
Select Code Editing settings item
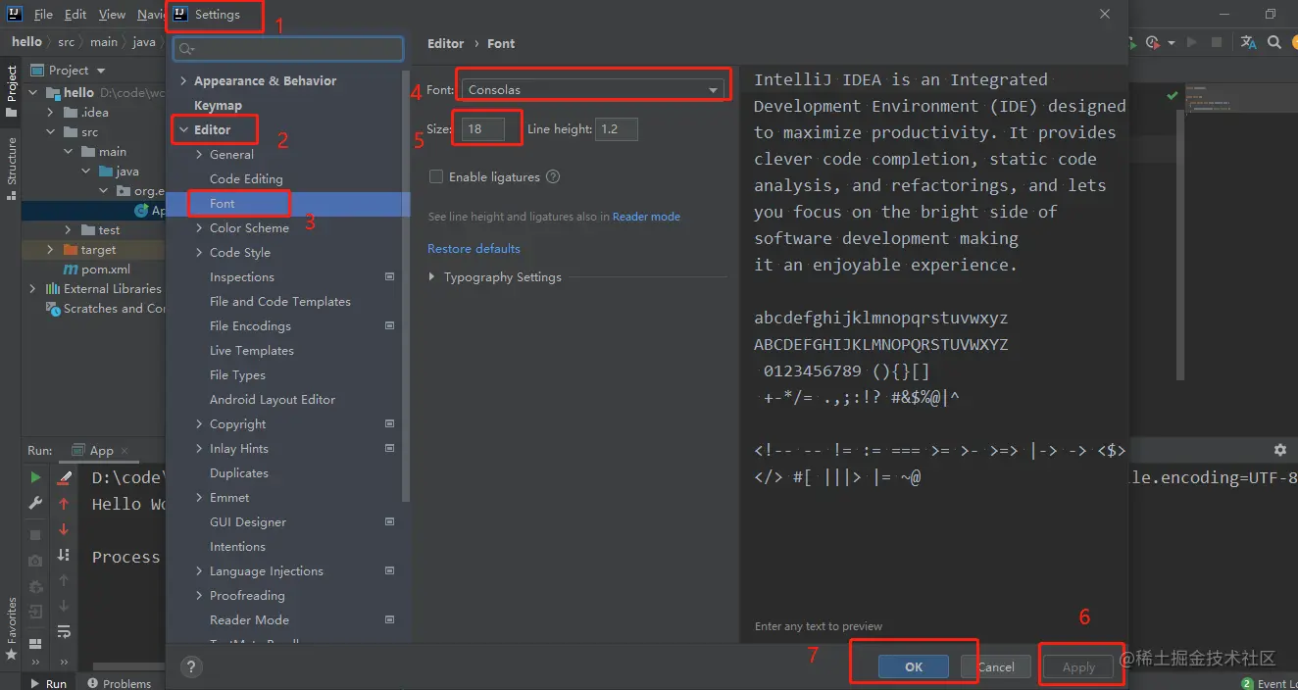pos(246,179)
